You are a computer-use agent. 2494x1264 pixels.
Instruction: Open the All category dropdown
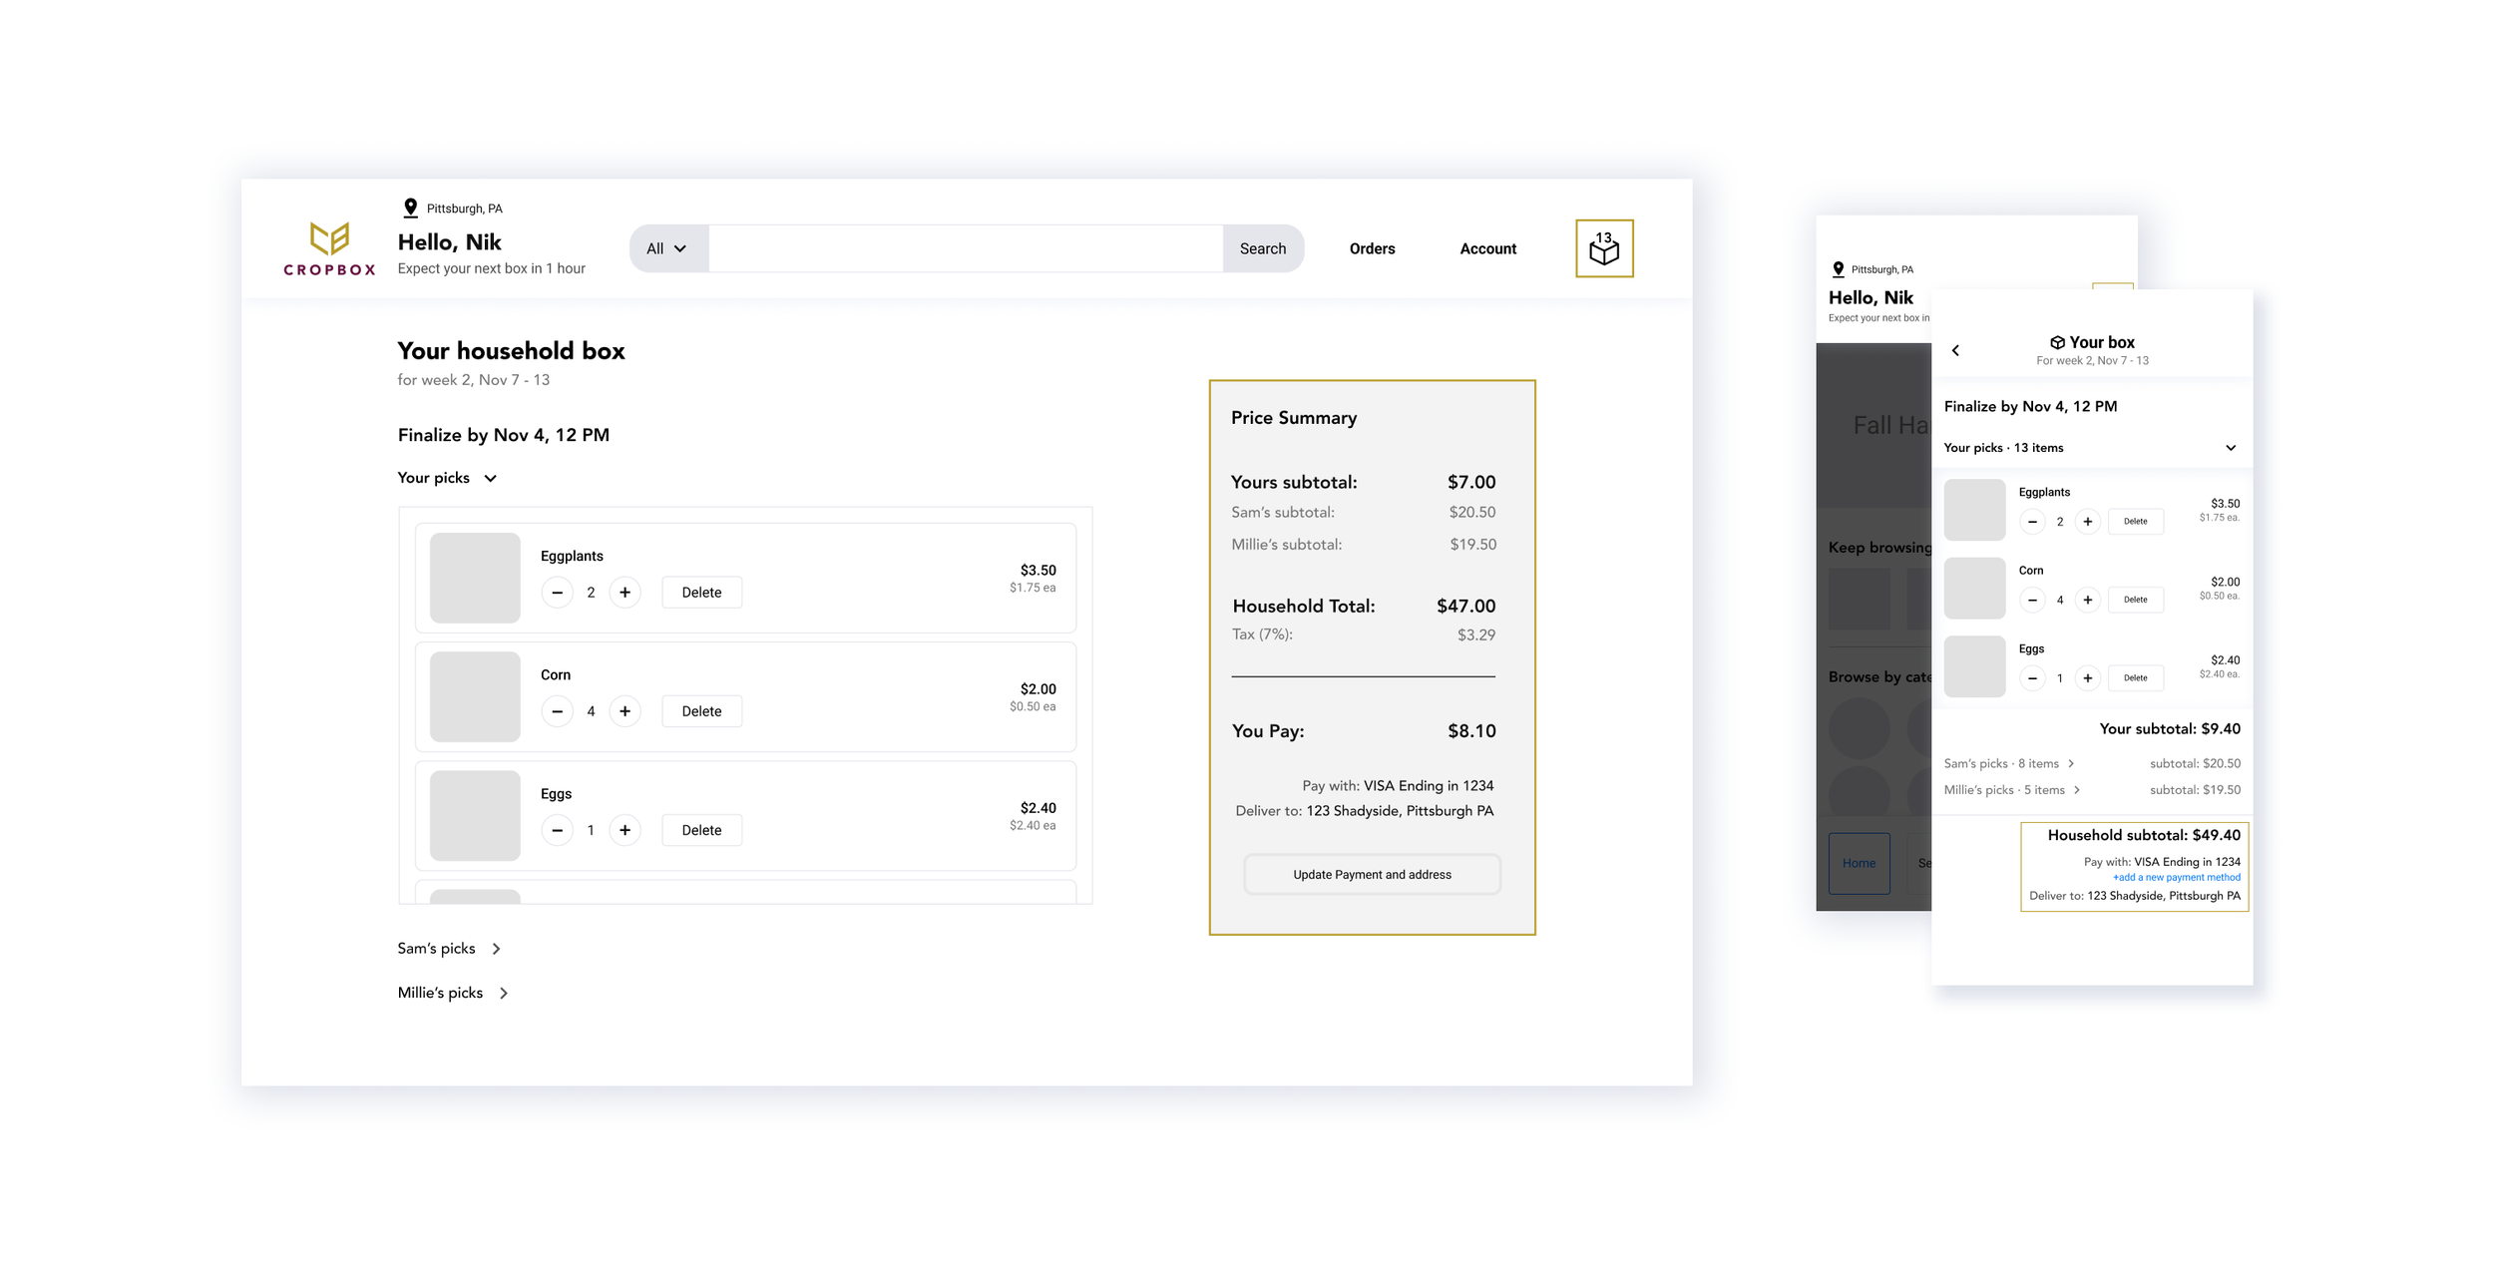667,248
